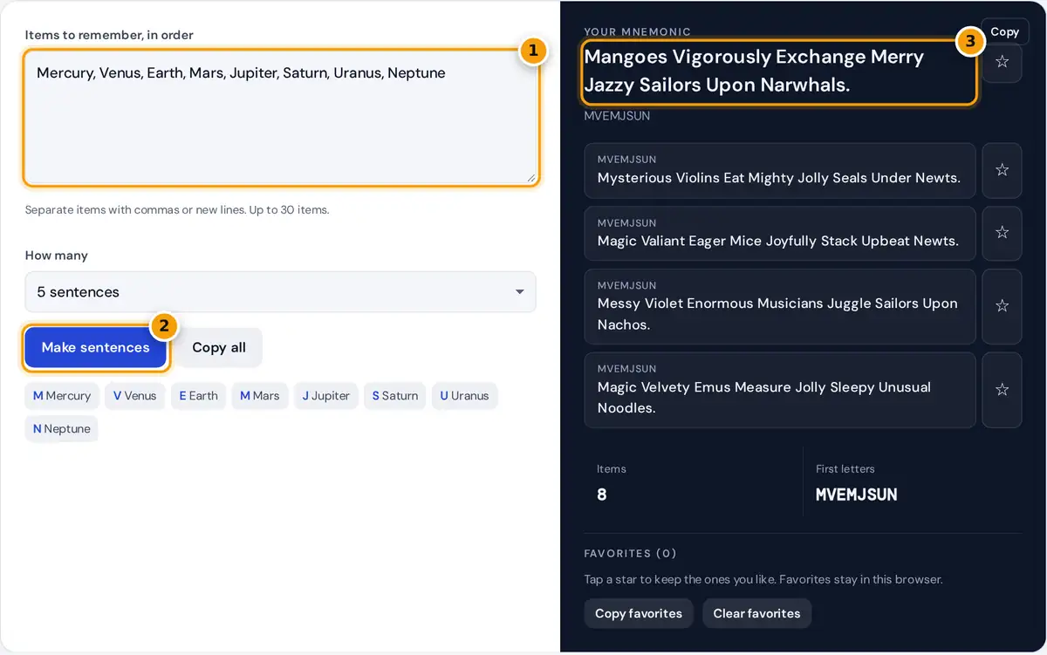Star the Messy Violet Enormous Musicians sentence
The image size is (1047, 655).
(1002, 306)
